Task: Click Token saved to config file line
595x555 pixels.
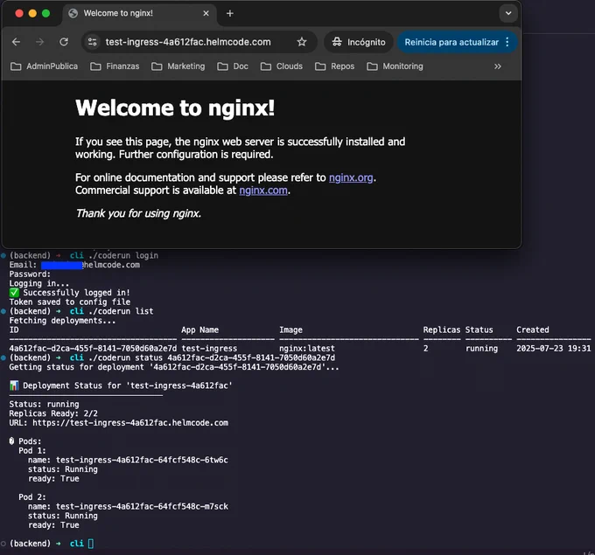Action: click(x=70, y=302)
